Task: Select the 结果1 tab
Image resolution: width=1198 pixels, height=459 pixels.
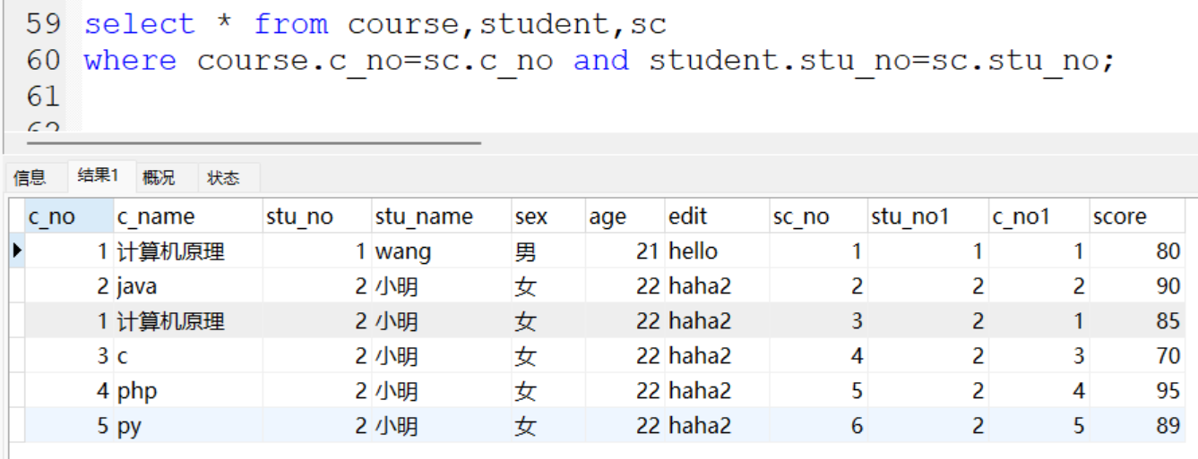Action: click(x=98, y=176)
